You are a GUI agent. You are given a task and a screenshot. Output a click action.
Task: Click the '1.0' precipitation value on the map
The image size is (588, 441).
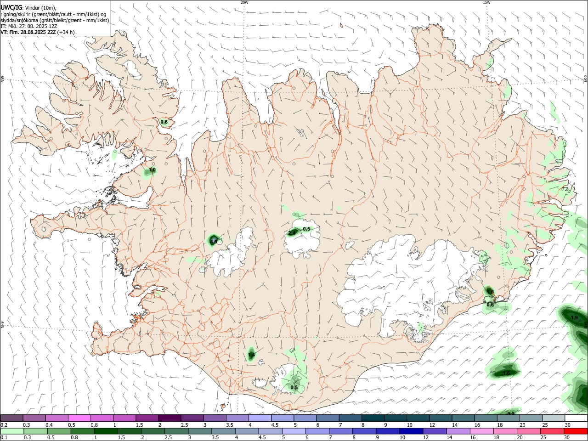pyautogui.click(x=153, y=170)
